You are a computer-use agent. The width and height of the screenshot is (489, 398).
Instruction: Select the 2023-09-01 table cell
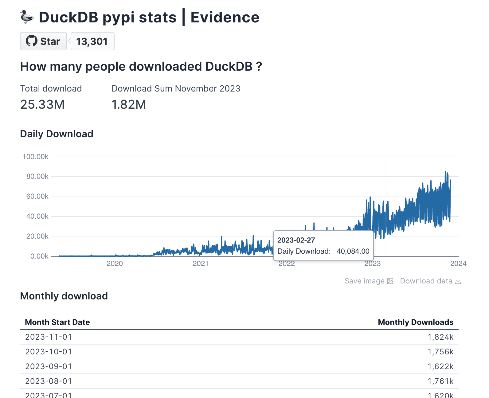(x=49, y=366)
